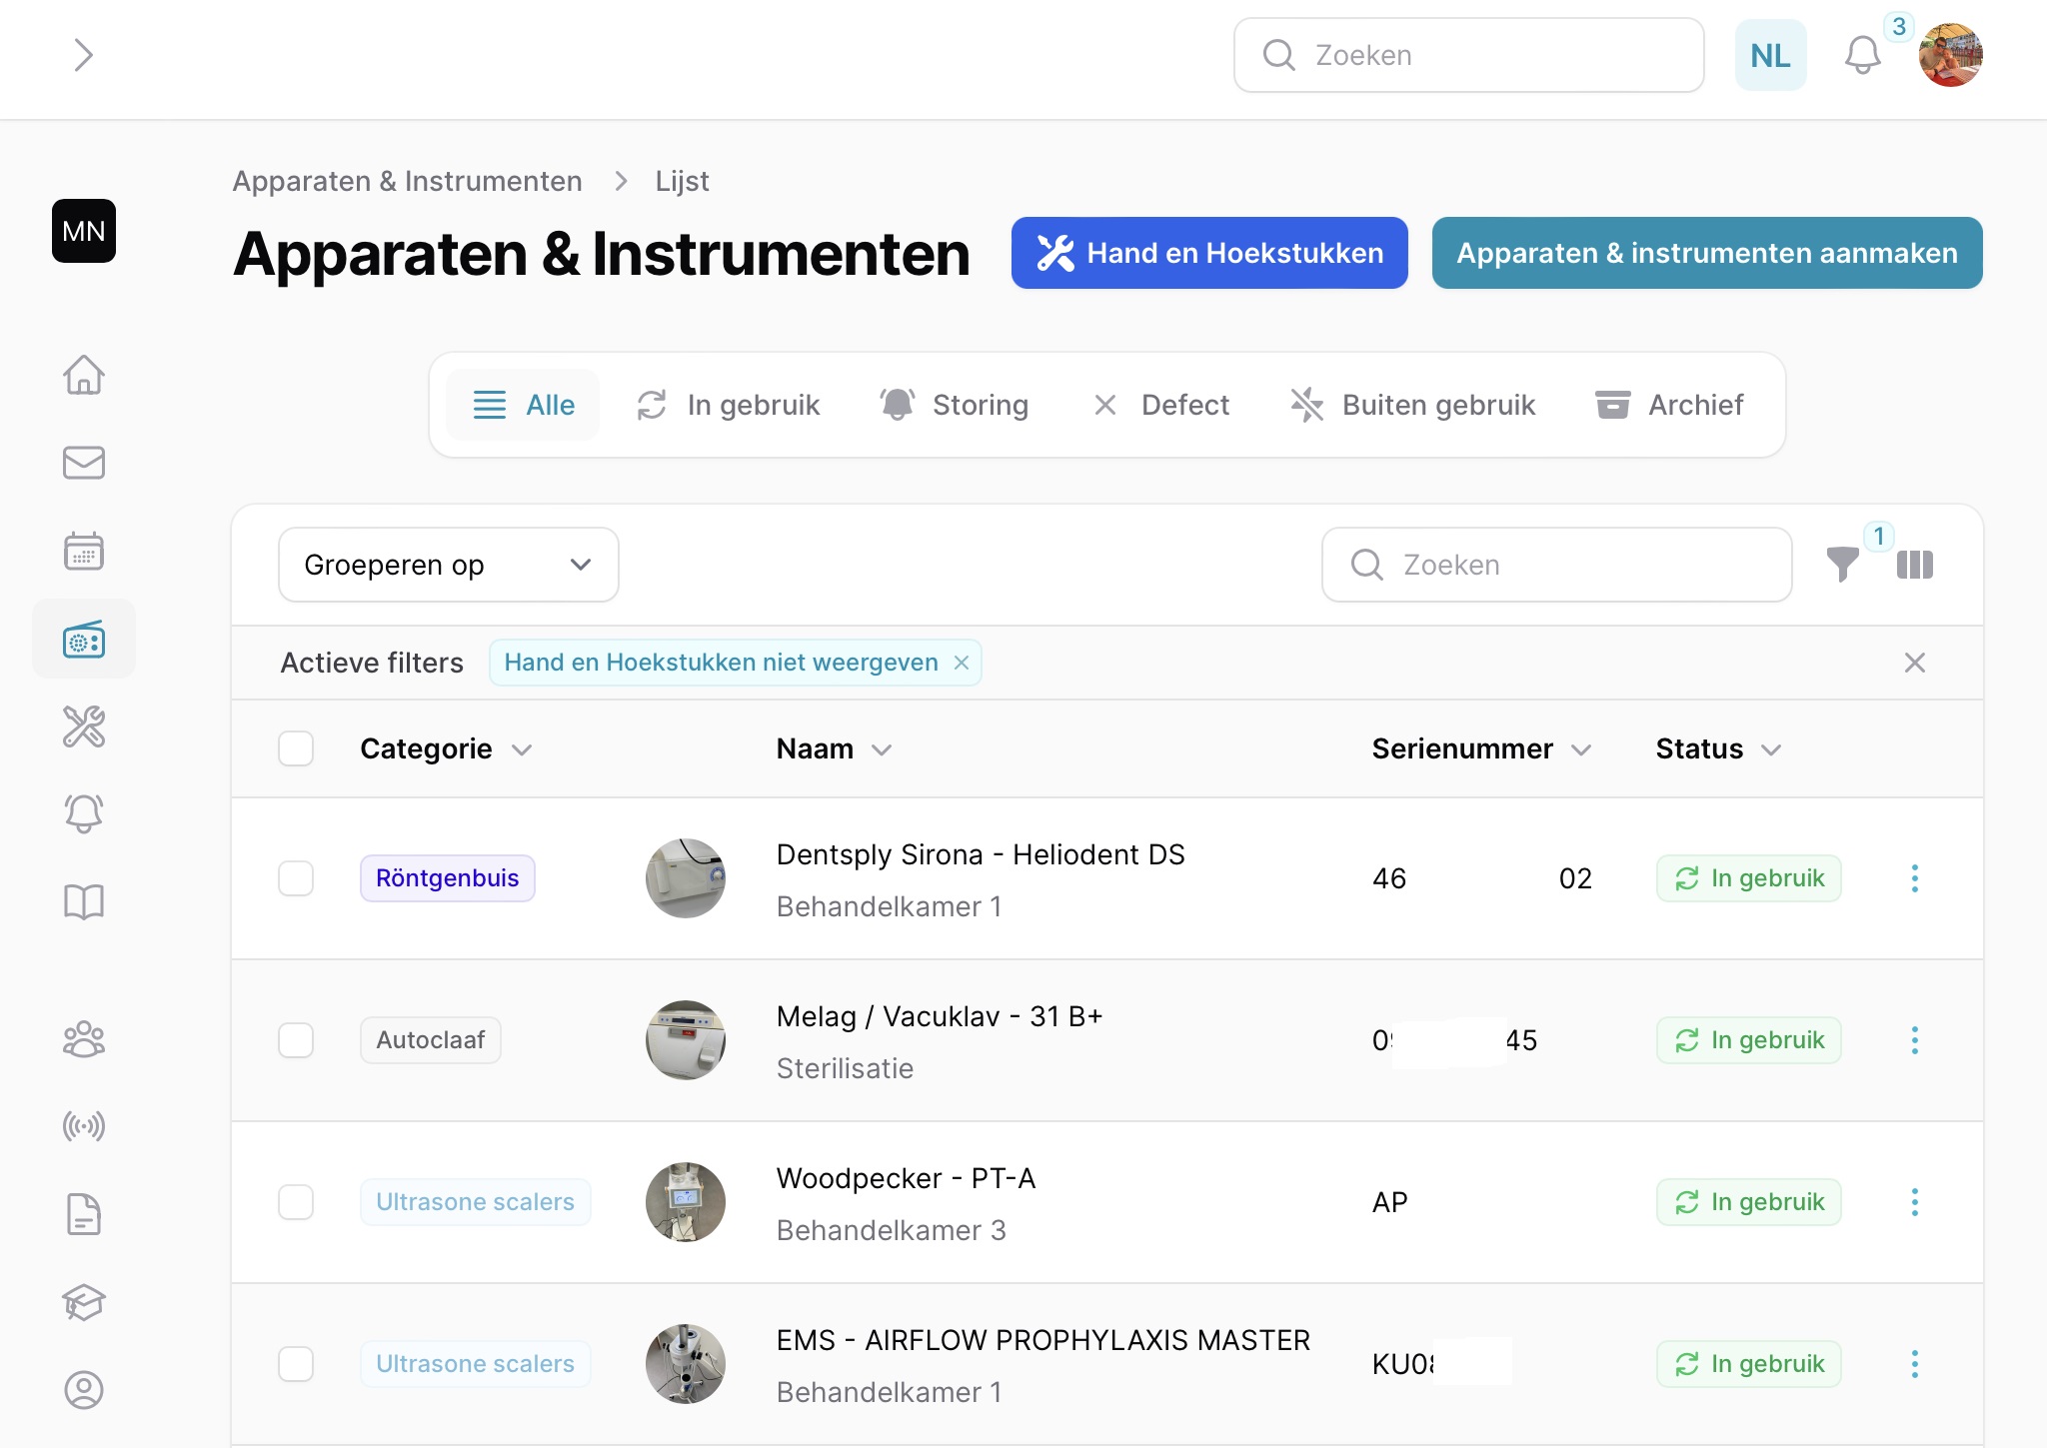Open the graduation cap sidebar icon
Viewport: 2047px width, 1448px height.
(x=84, y=1302)
